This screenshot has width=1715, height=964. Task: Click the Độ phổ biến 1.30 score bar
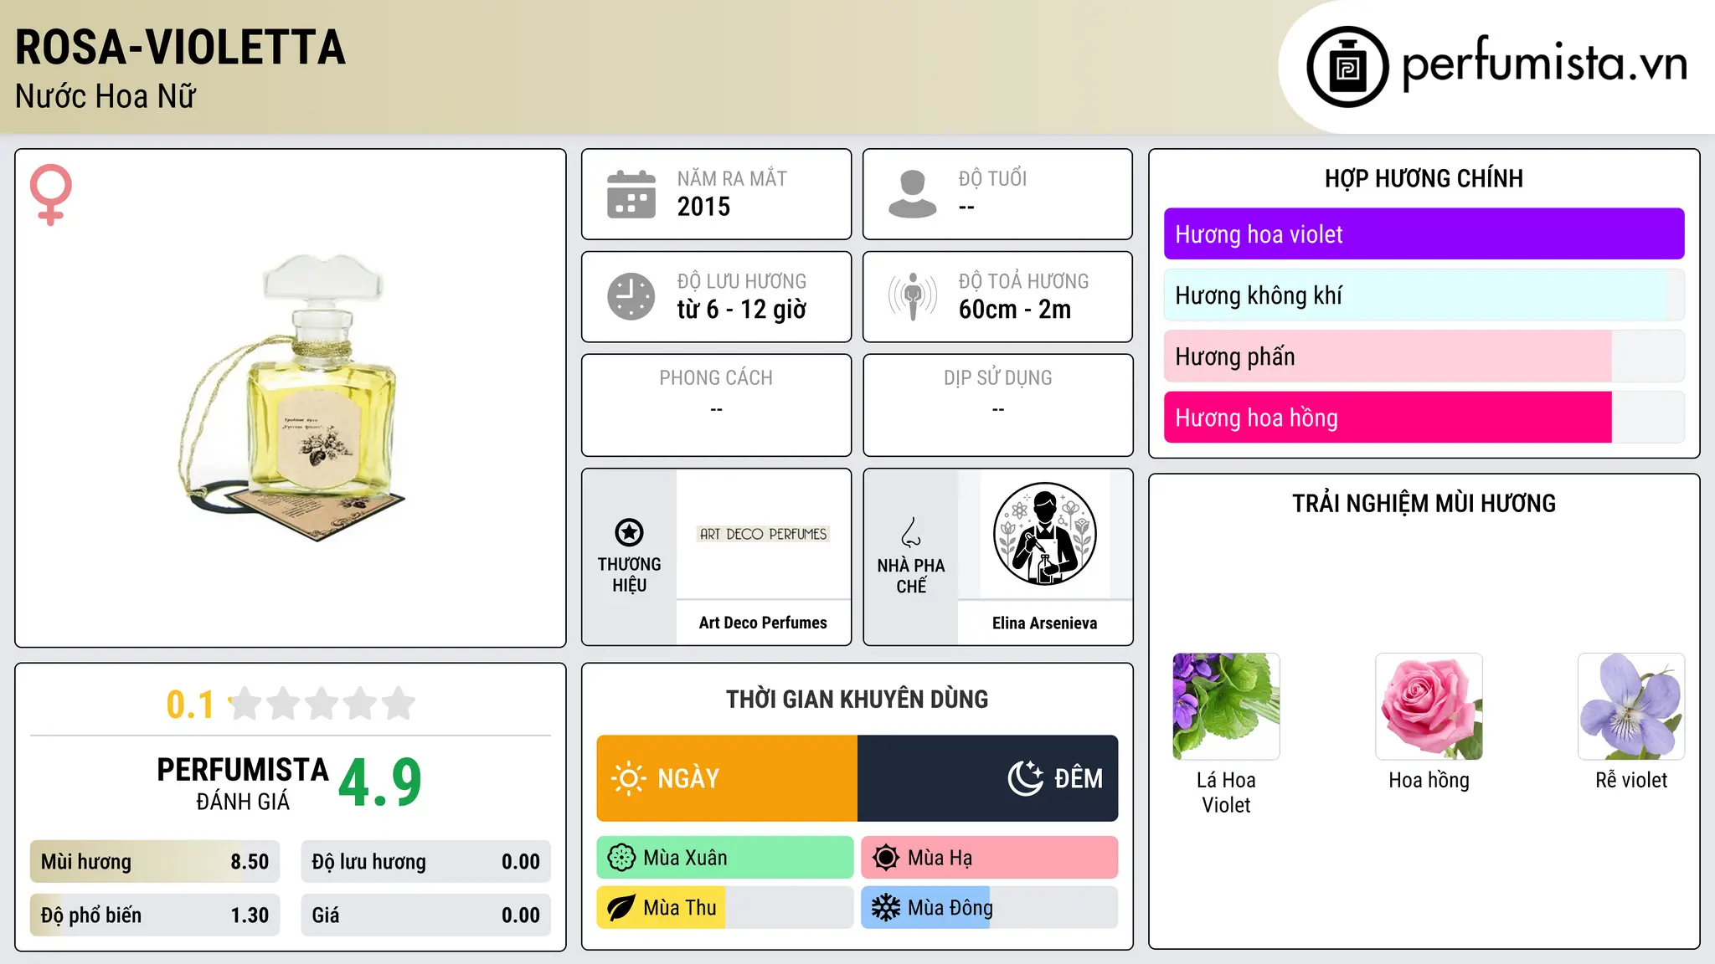[x=155, y=915]
